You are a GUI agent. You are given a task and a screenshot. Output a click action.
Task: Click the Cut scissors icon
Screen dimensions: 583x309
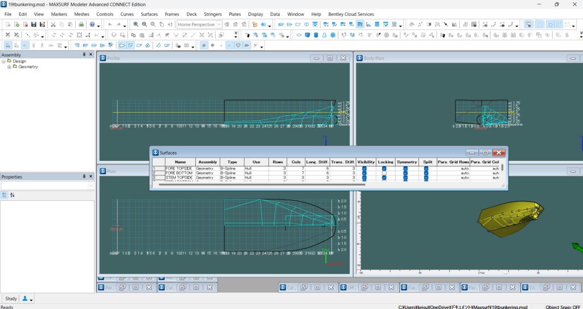(53, 24)
